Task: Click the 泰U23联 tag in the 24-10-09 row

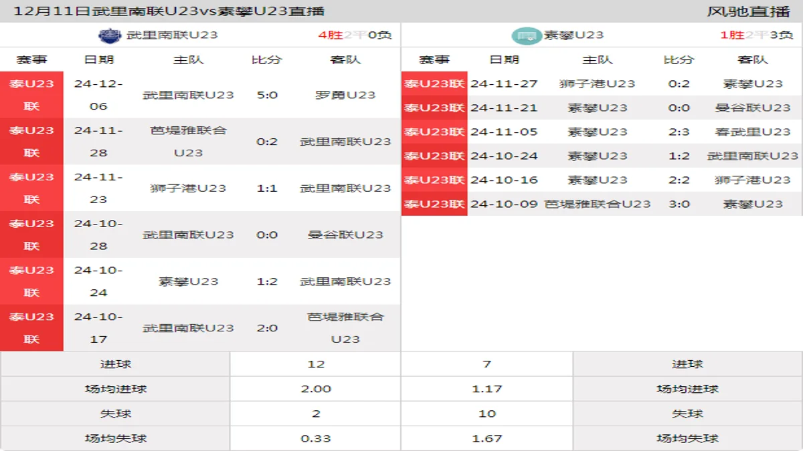Action: 434,204
